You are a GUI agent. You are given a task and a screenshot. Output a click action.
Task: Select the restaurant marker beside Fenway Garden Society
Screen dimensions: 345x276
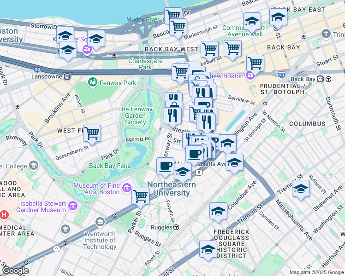(172, 117)
